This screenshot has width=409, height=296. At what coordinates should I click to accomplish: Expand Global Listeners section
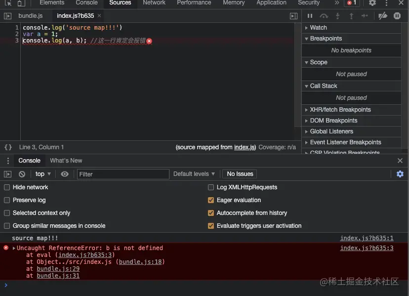[x=351, y=131]
